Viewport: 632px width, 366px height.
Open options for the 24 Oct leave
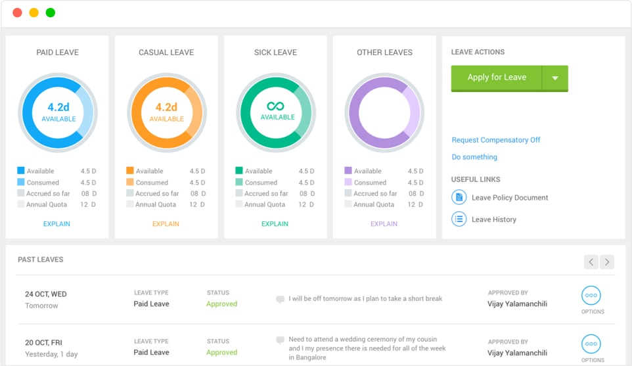tap(591, 296)
